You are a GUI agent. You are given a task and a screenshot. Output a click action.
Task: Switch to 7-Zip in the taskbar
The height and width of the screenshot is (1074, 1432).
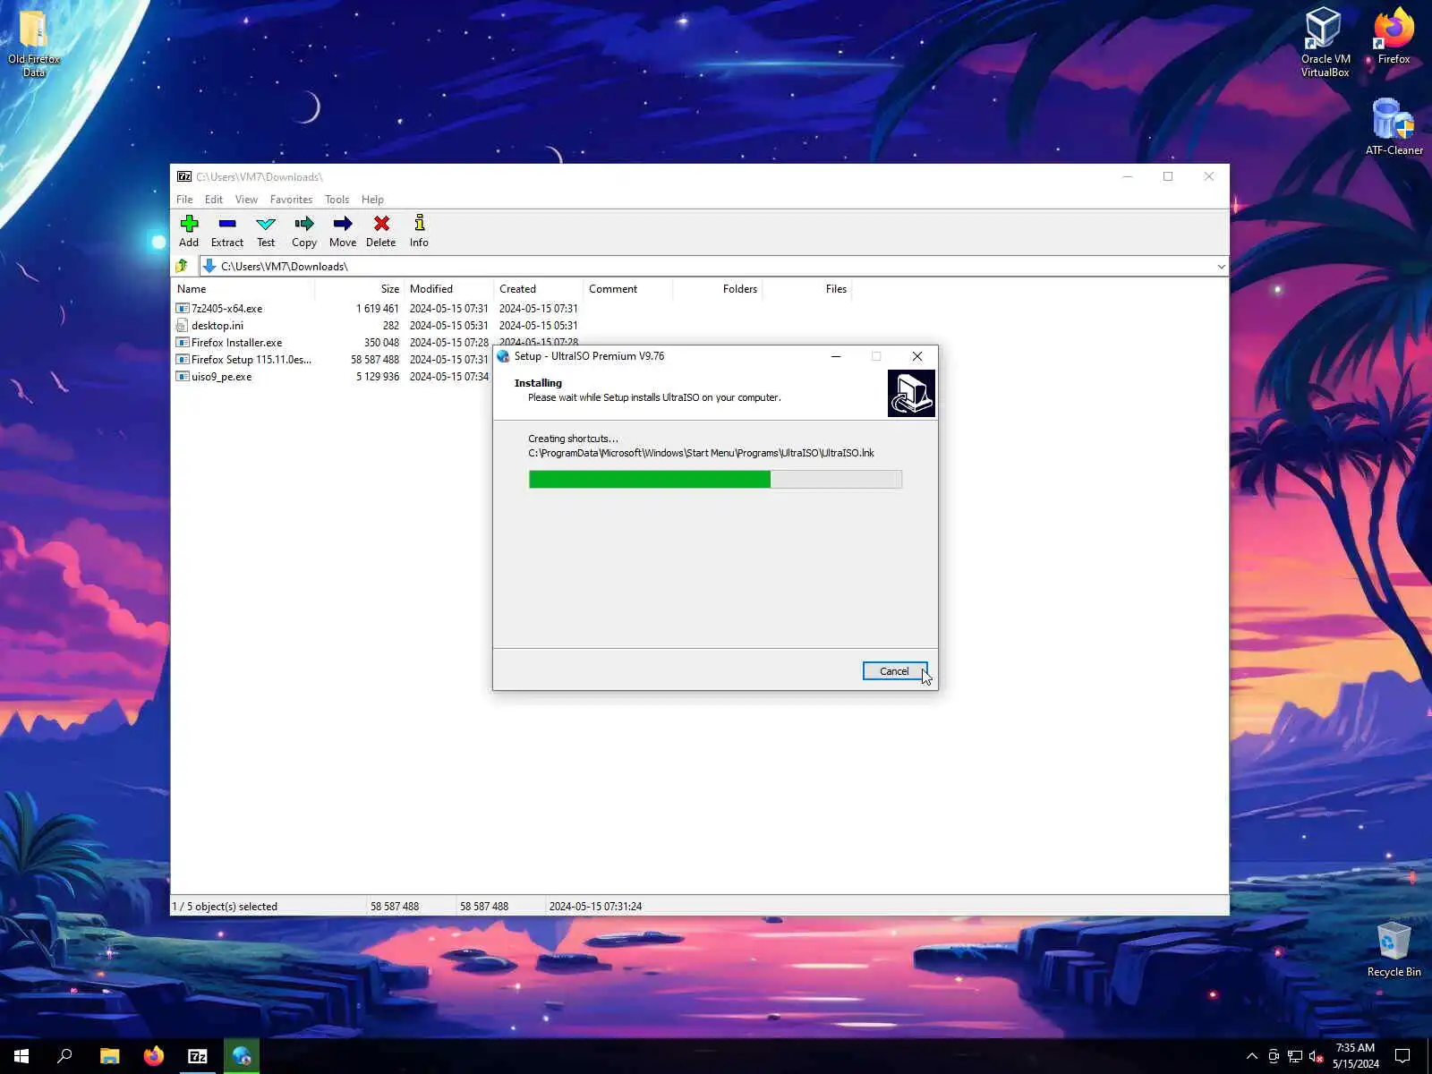tap(198, 1056)
